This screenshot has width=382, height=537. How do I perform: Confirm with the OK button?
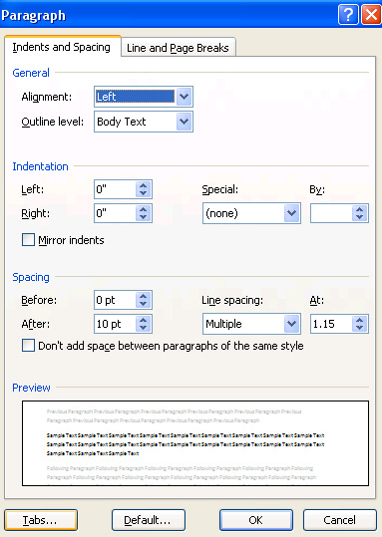pos(256,520)
